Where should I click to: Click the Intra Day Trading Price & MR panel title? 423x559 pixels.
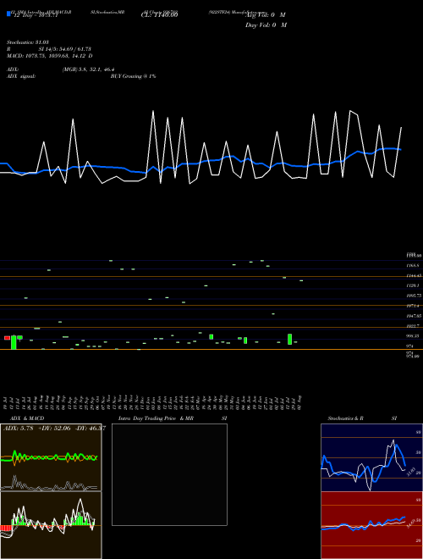(x=156, y=418)
